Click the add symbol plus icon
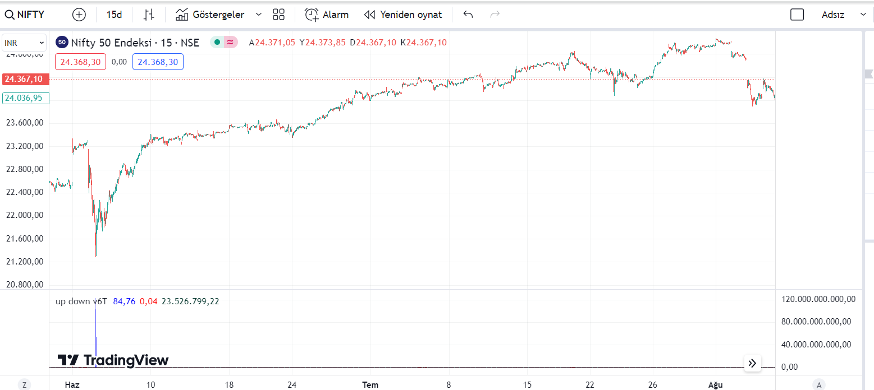The image size is (874, 390). [79, 15]
